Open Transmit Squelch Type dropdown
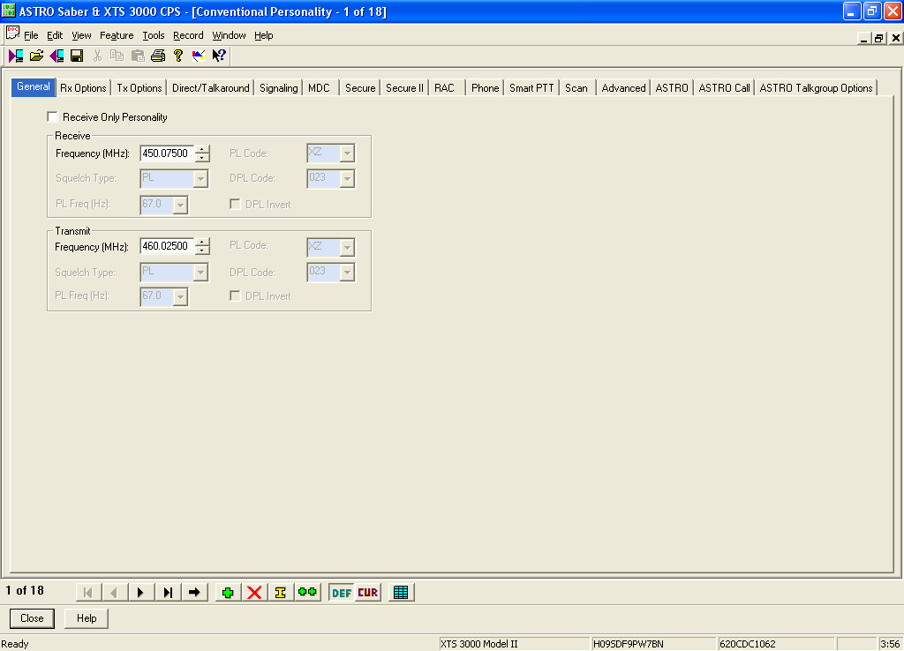This screenshot has height=651, width=904. click(x=200, y=272)
